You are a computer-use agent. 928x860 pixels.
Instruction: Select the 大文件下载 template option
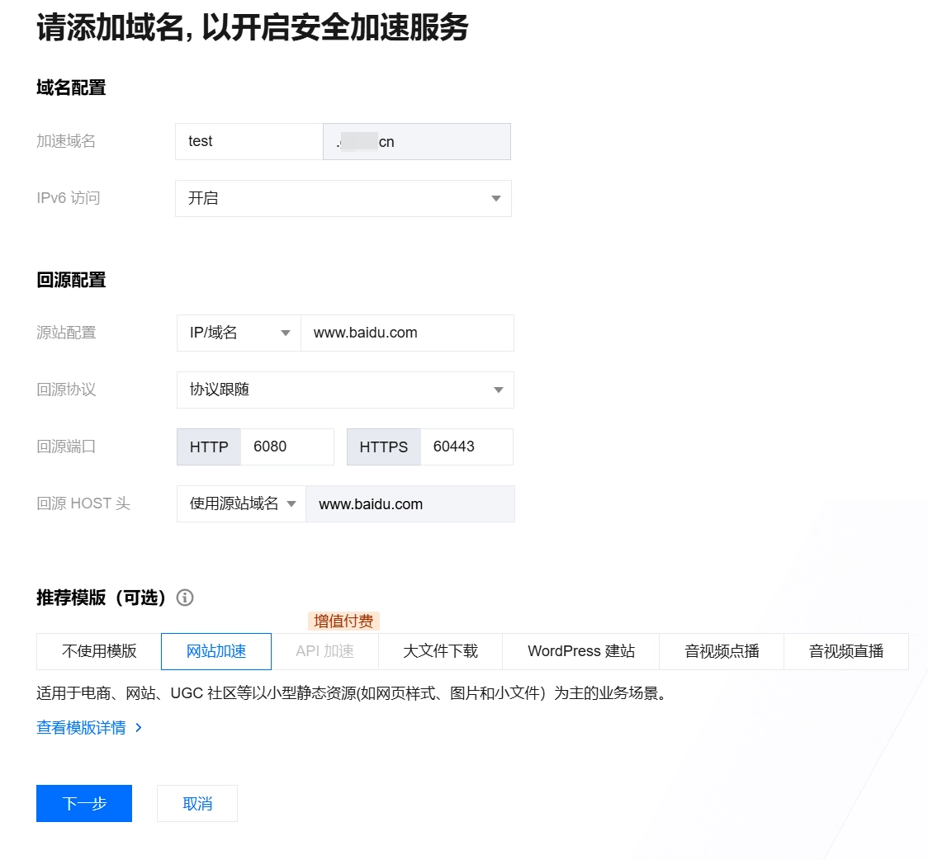440,651
